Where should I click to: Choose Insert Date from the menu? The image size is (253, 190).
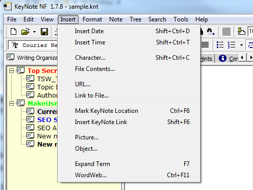pyautogui.click(x=129, y=31)
